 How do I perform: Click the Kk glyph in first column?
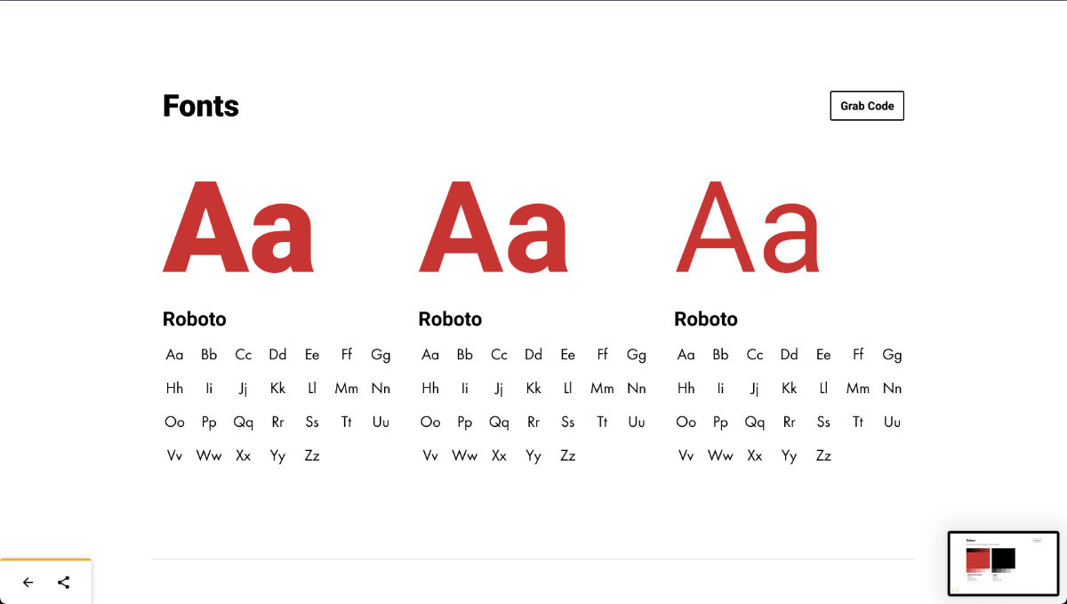pos(277,389)
